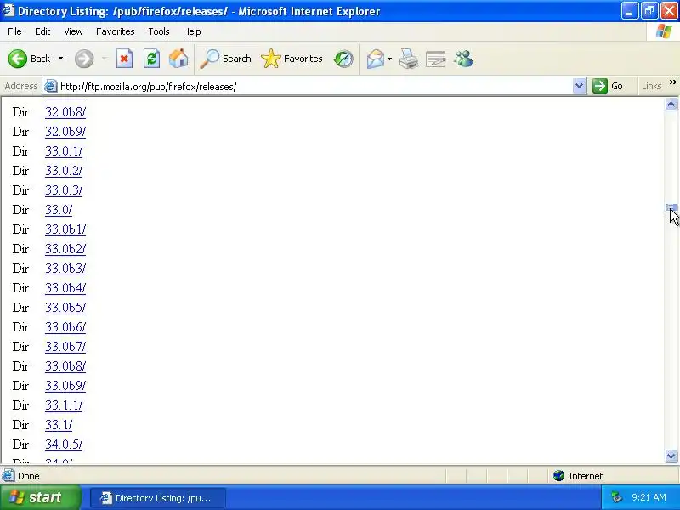Click the green Go button

(608, 86)
